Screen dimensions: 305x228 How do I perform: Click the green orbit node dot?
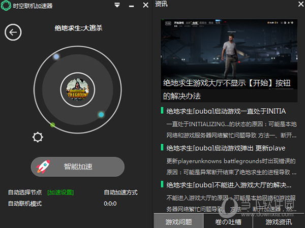tap(53, 124)
